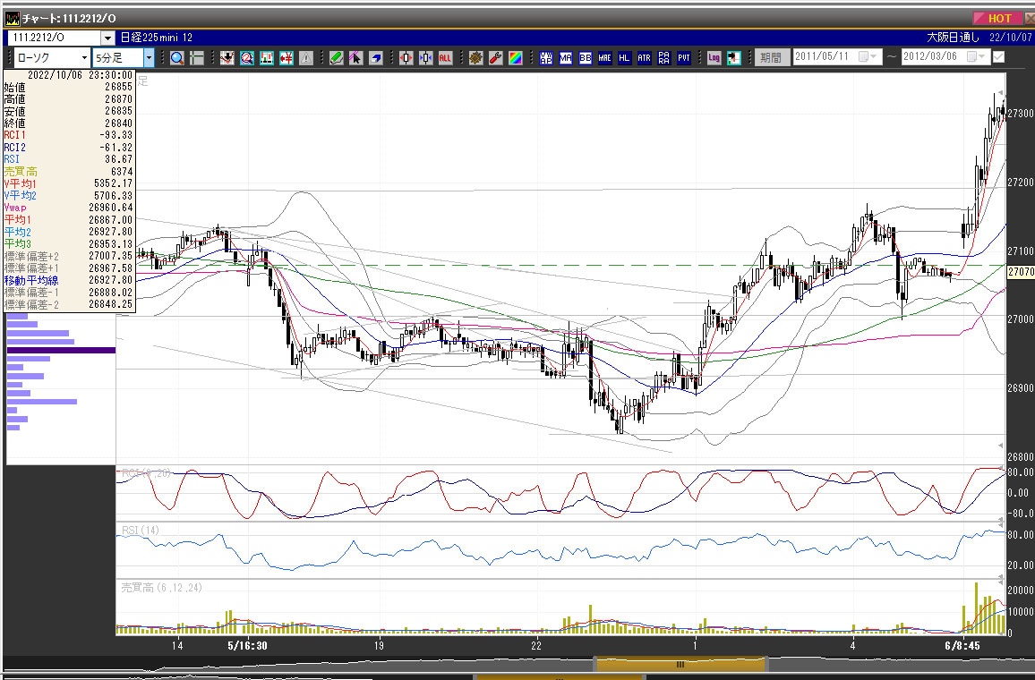The image size is (1035, 680).
Task: Click the yen symbol arrow icon
Action: 287,58
